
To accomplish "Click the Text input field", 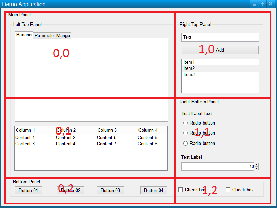I will coord(220,37).
